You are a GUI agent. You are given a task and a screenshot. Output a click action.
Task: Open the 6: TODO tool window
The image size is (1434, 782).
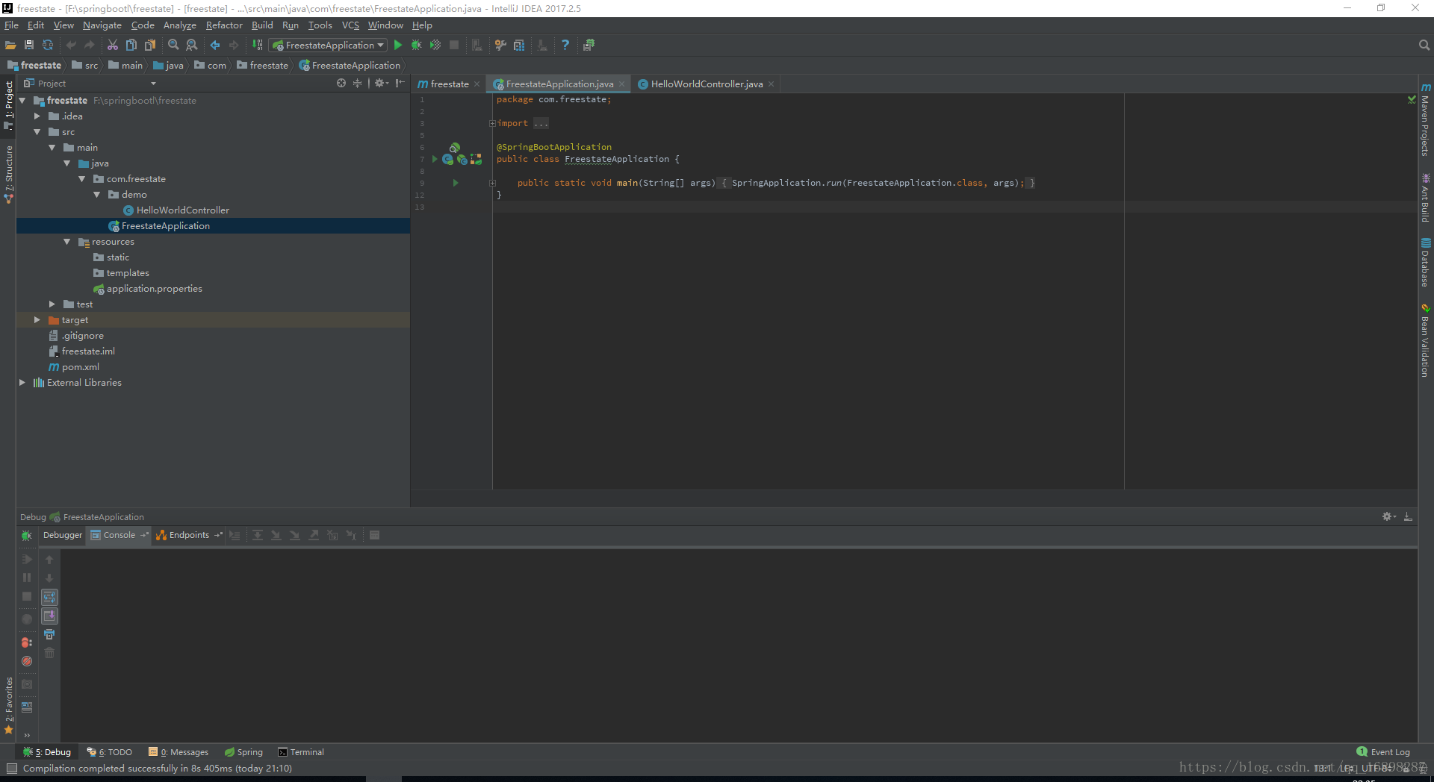pyautogui.click(x=110, y=752)
